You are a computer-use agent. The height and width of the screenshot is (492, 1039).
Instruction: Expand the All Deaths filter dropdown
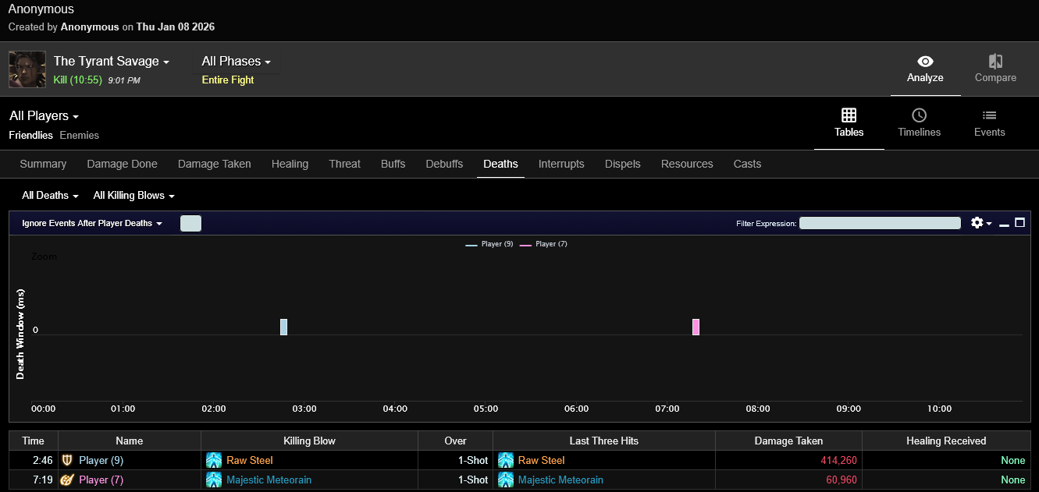pos(50,196)
